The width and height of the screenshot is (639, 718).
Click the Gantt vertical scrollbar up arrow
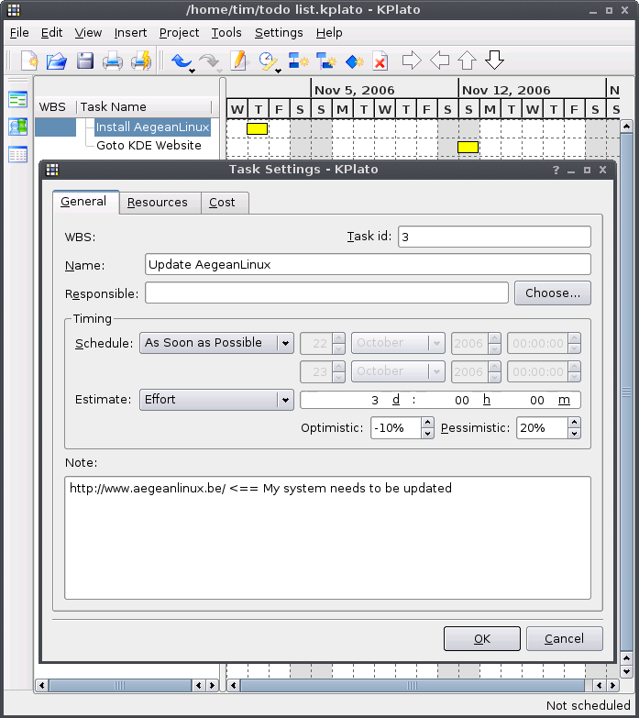click(627, 126)
